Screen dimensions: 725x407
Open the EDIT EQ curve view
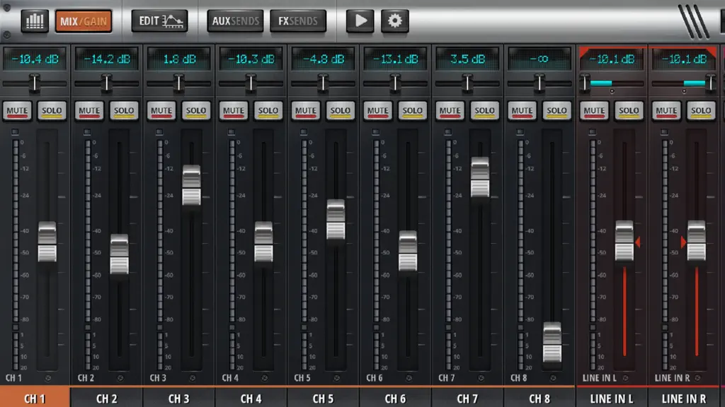[x=160, y=21]
